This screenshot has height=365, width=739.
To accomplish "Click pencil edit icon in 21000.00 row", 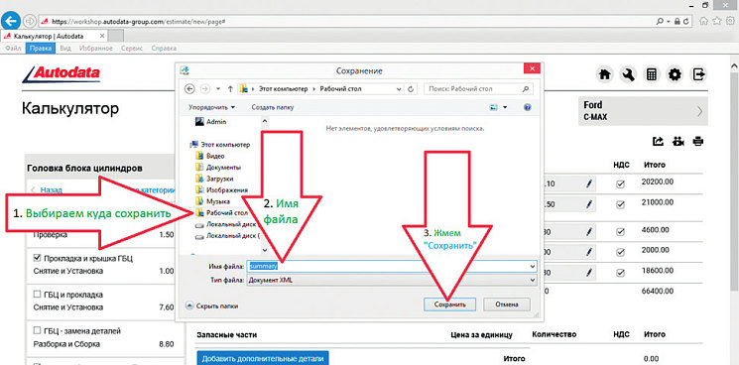I will pos(588,205).
